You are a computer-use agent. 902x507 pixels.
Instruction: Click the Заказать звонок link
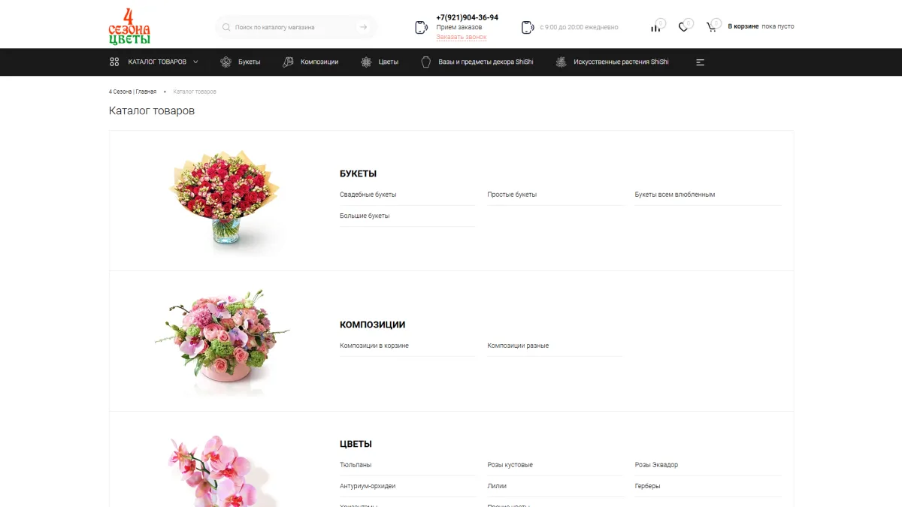[x=461, y=37]
